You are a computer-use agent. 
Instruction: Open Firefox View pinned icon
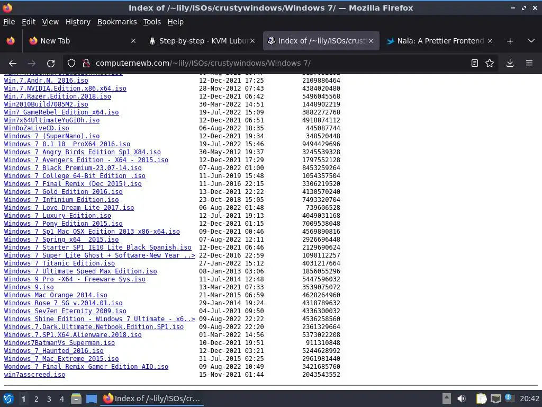[11, 41]
